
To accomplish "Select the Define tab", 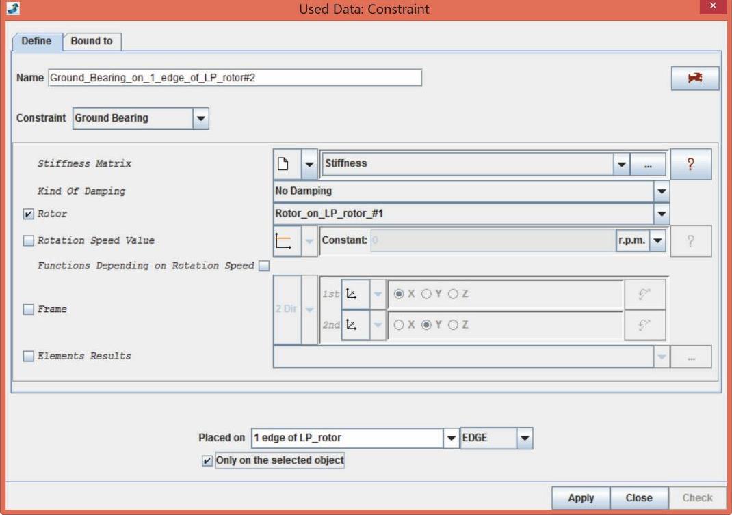I will tap(36, 41).
